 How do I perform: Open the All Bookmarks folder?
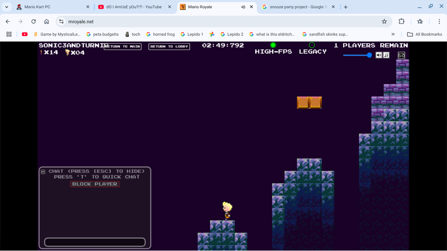pos(425,34)
